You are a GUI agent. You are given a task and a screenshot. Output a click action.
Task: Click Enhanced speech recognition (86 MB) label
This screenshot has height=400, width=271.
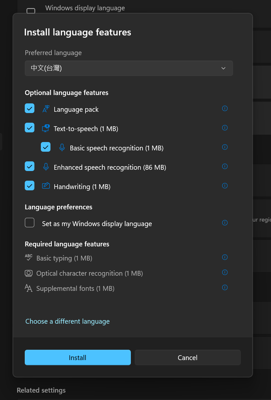click(110, 167)
